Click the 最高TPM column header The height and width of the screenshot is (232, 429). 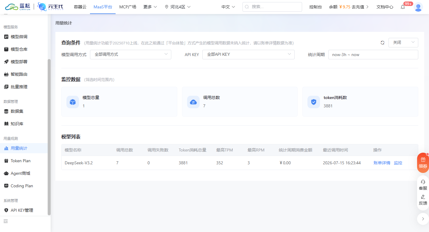224,150
